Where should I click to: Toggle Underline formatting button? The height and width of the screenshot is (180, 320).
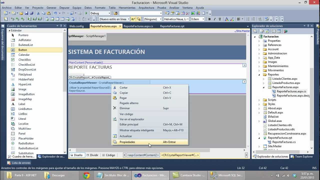pyautogui.click(x=220, y=19)
